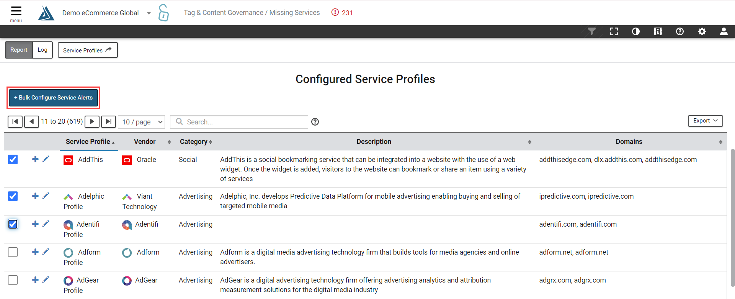Open the 10 / page size dropdown
The image size is (735, 299).
(141, 122)
